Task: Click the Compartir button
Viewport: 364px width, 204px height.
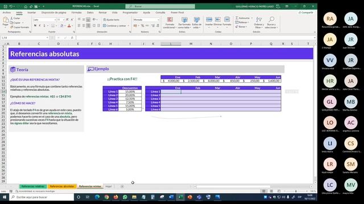Action: pos(306,12)
